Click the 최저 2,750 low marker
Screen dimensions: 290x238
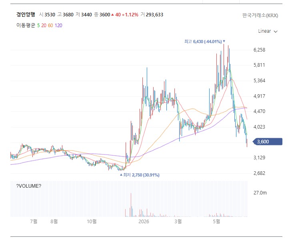[x=140, y=175]
